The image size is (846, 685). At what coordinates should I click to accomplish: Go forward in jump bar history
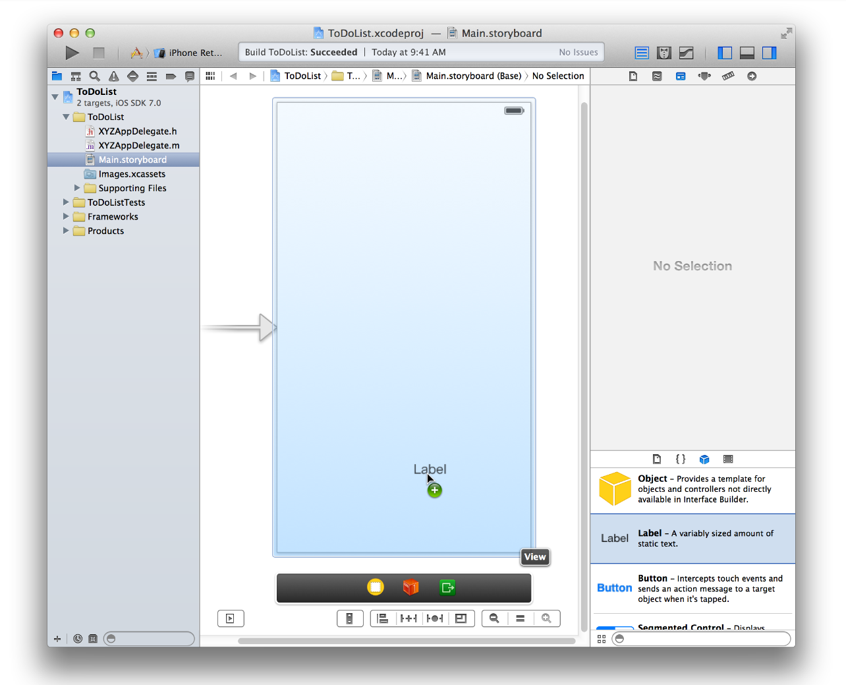[252, 76]
